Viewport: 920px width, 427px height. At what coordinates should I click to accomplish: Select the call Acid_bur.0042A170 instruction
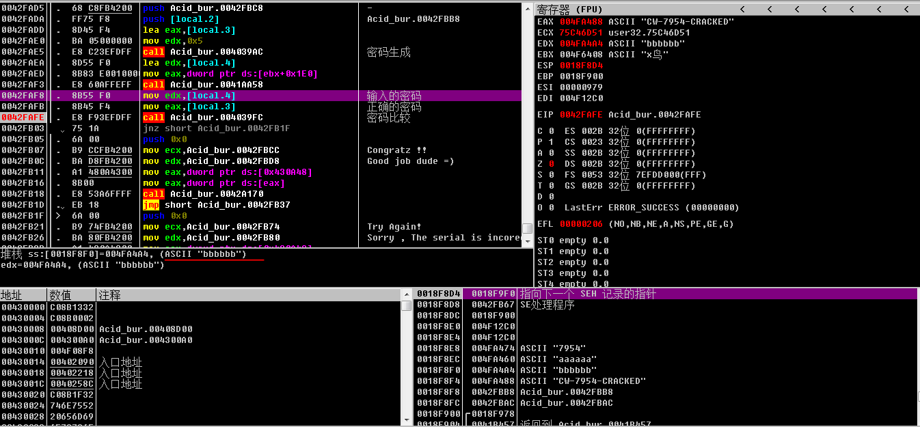coord(202,194)
